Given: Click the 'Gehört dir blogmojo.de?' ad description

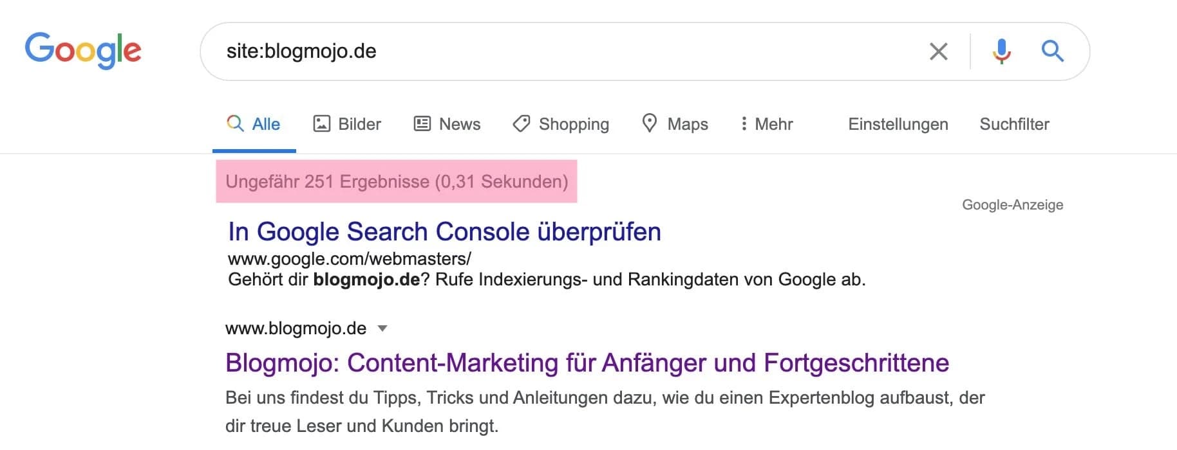Looking at the screenshot, I should 547,280.
